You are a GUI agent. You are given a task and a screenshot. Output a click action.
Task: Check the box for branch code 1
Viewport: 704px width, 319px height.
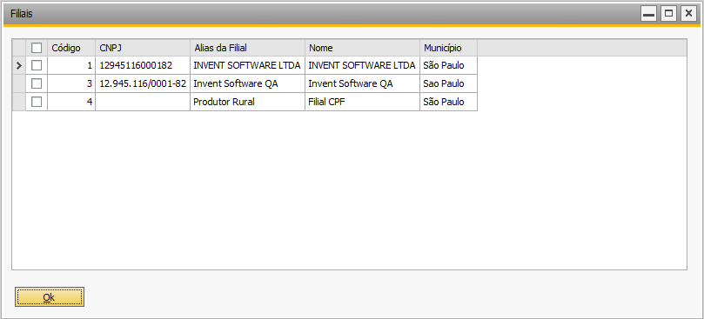click(37, 65)
